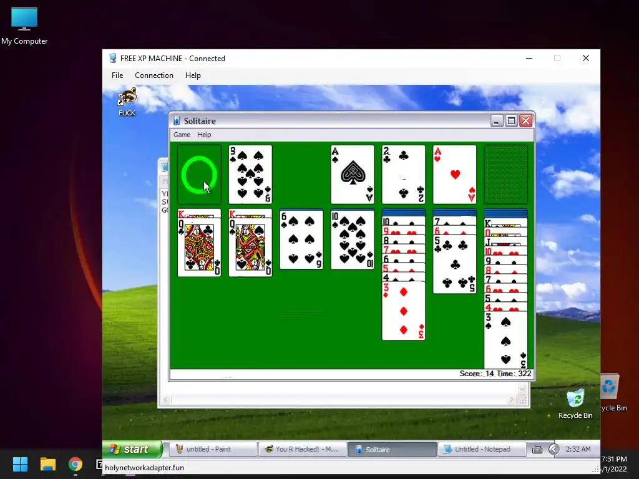Click FREE XP MACHINE title bar icon
The image size is (639, 479).
click(113, 58)
